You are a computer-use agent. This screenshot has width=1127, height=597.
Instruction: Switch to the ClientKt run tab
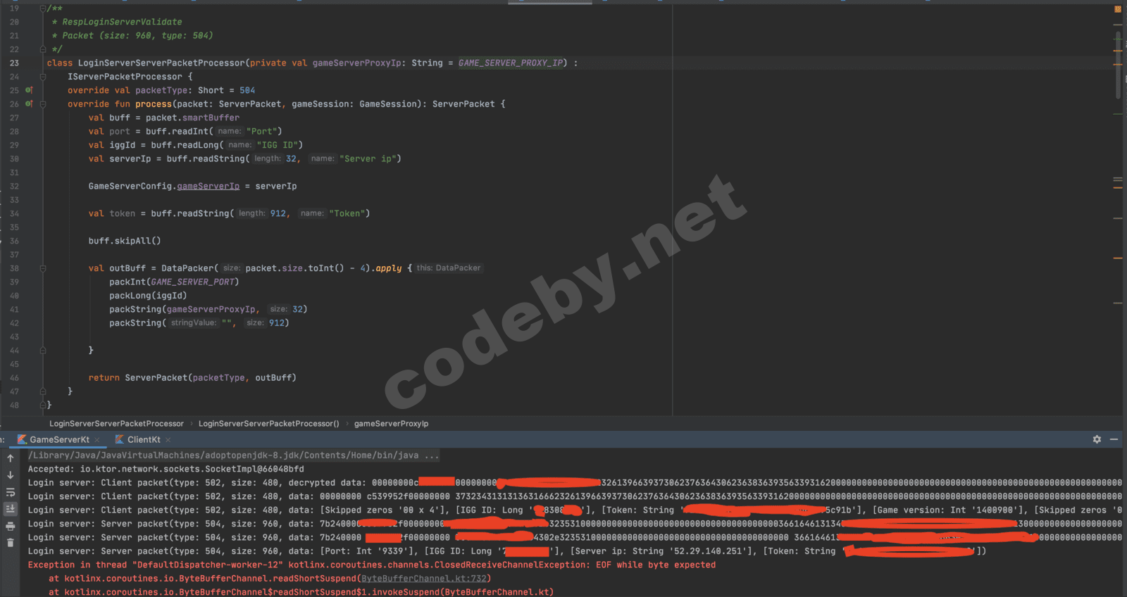tap(144, 439)
